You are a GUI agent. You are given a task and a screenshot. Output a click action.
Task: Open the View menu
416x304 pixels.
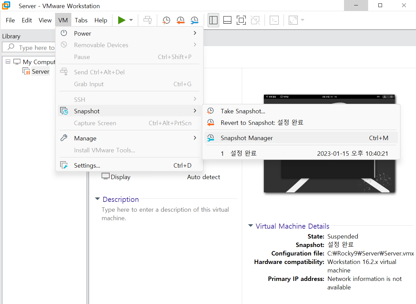pyautogui.click(x=45, y=20)
